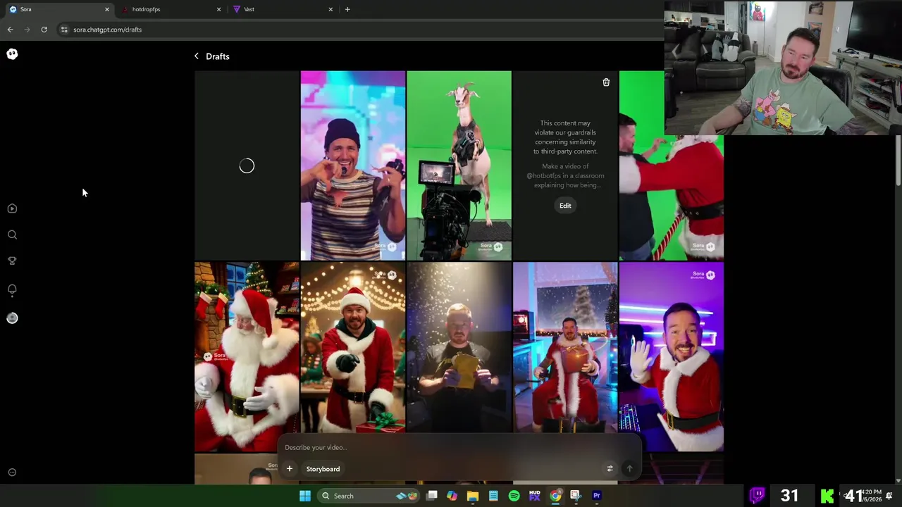Open the Santa pointing with gift draft
The width and height of the screenshot is (902, 507).
click(353, 349)
